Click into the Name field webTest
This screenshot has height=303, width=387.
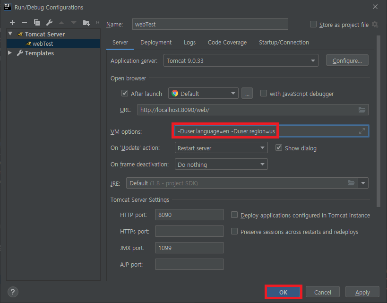tap(210, 24)
